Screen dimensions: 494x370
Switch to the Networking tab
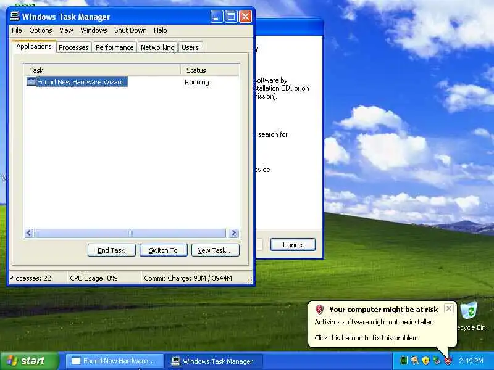(157, 47)
